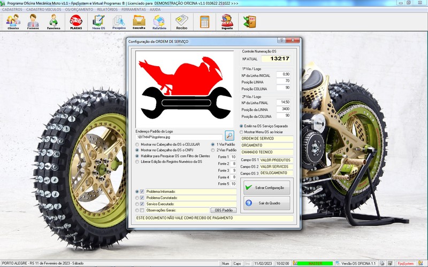Click the 11/02/2023 date in status bar

(x=263, y=263)
